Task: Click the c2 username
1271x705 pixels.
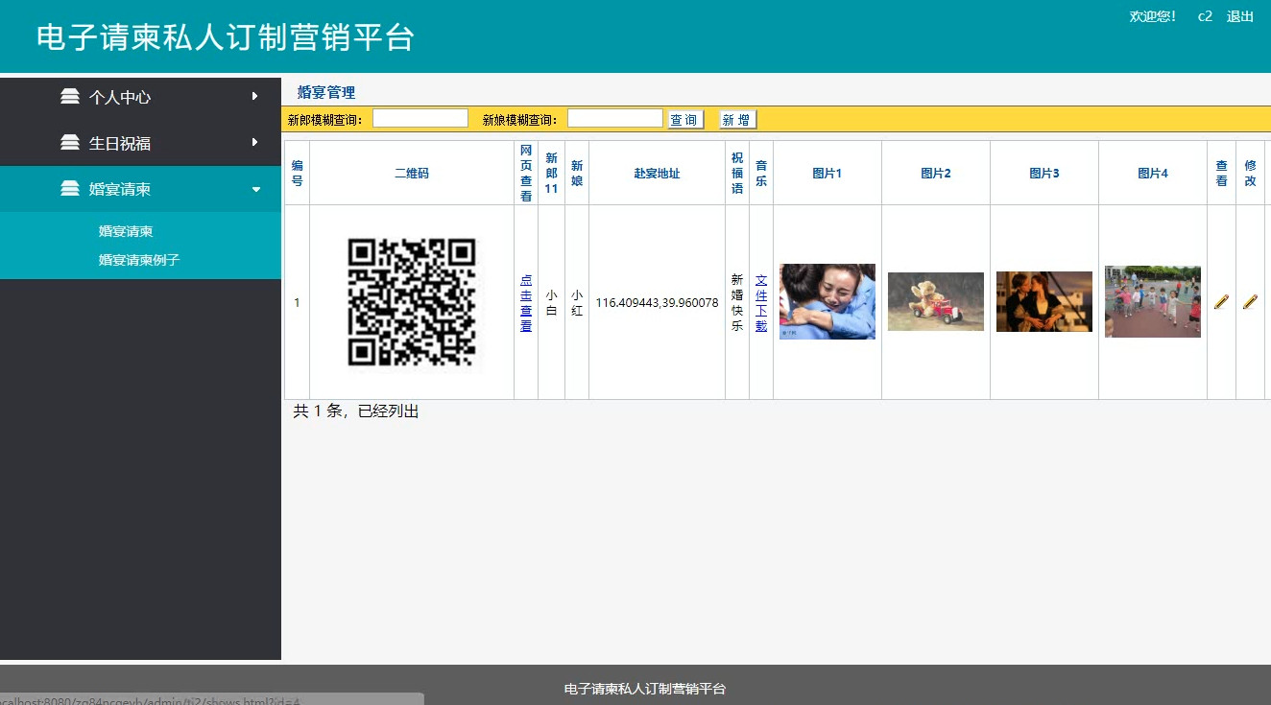Action: click(1205, 16)
